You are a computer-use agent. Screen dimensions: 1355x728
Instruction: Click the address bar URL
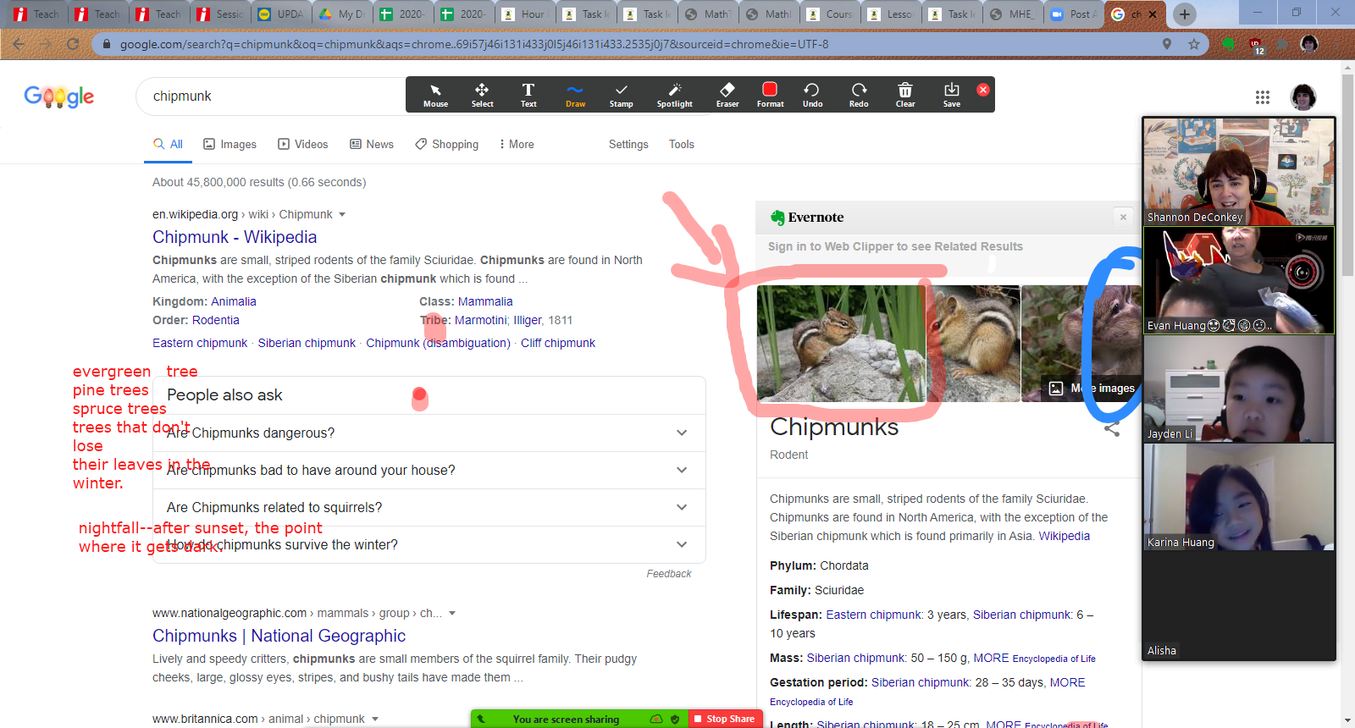click(x=474, y=44)
